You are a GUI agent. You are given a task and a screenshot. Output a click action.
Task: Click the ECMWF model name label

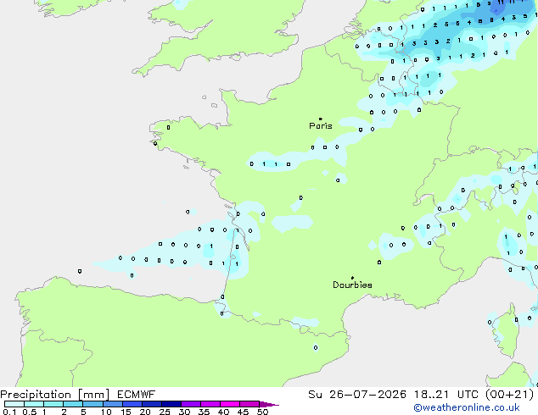[x=137, y=395]
